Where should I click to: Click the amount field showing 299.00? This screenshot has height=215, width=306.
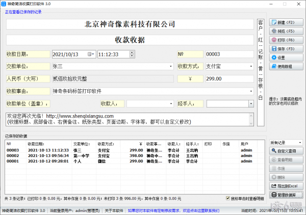(229, 79)
